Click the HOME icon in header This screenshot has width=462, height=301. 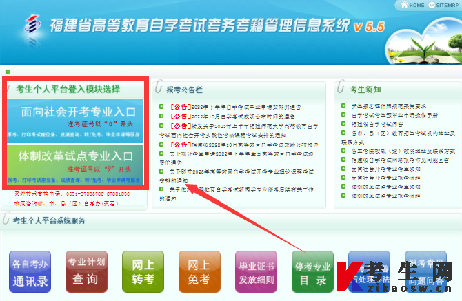point(413,5)
